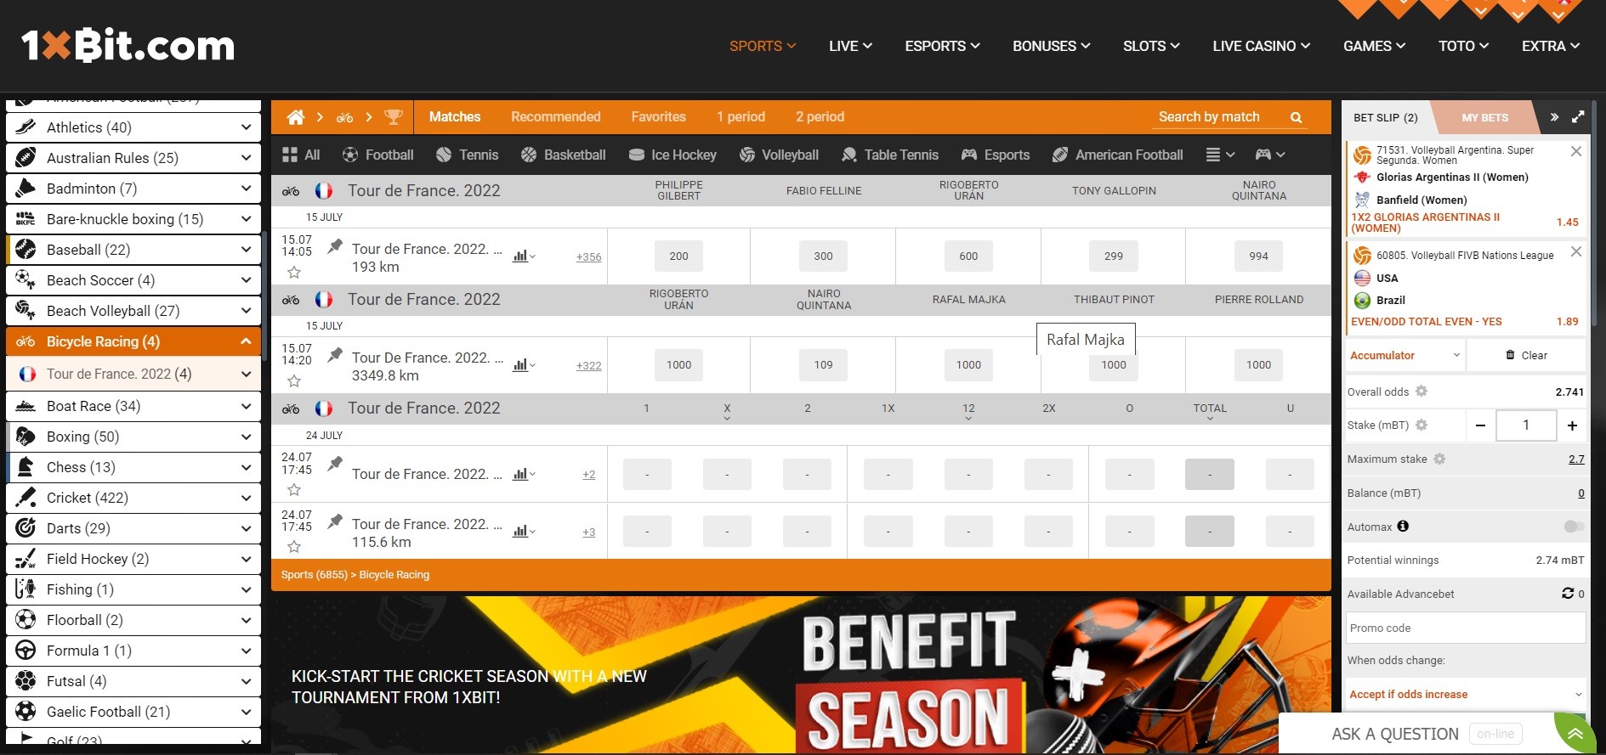This screenshot has height=755, width=1606.
Task: Switch to the Favorites tab
Action: pos(659,117)
